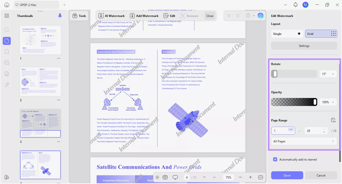Viewport: 342px width, 184px height.
Task: Select the page 2 thumbnail
Action: tap(40, 82)
